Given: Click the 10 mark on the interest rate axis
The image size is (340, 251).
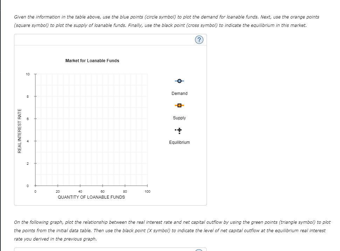Looking at the screenshot, I should pyautogui.click(x=28, y=74).
